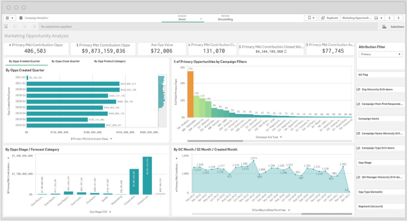Click Campaign Type Drill-down icon

tap(358, 148)
